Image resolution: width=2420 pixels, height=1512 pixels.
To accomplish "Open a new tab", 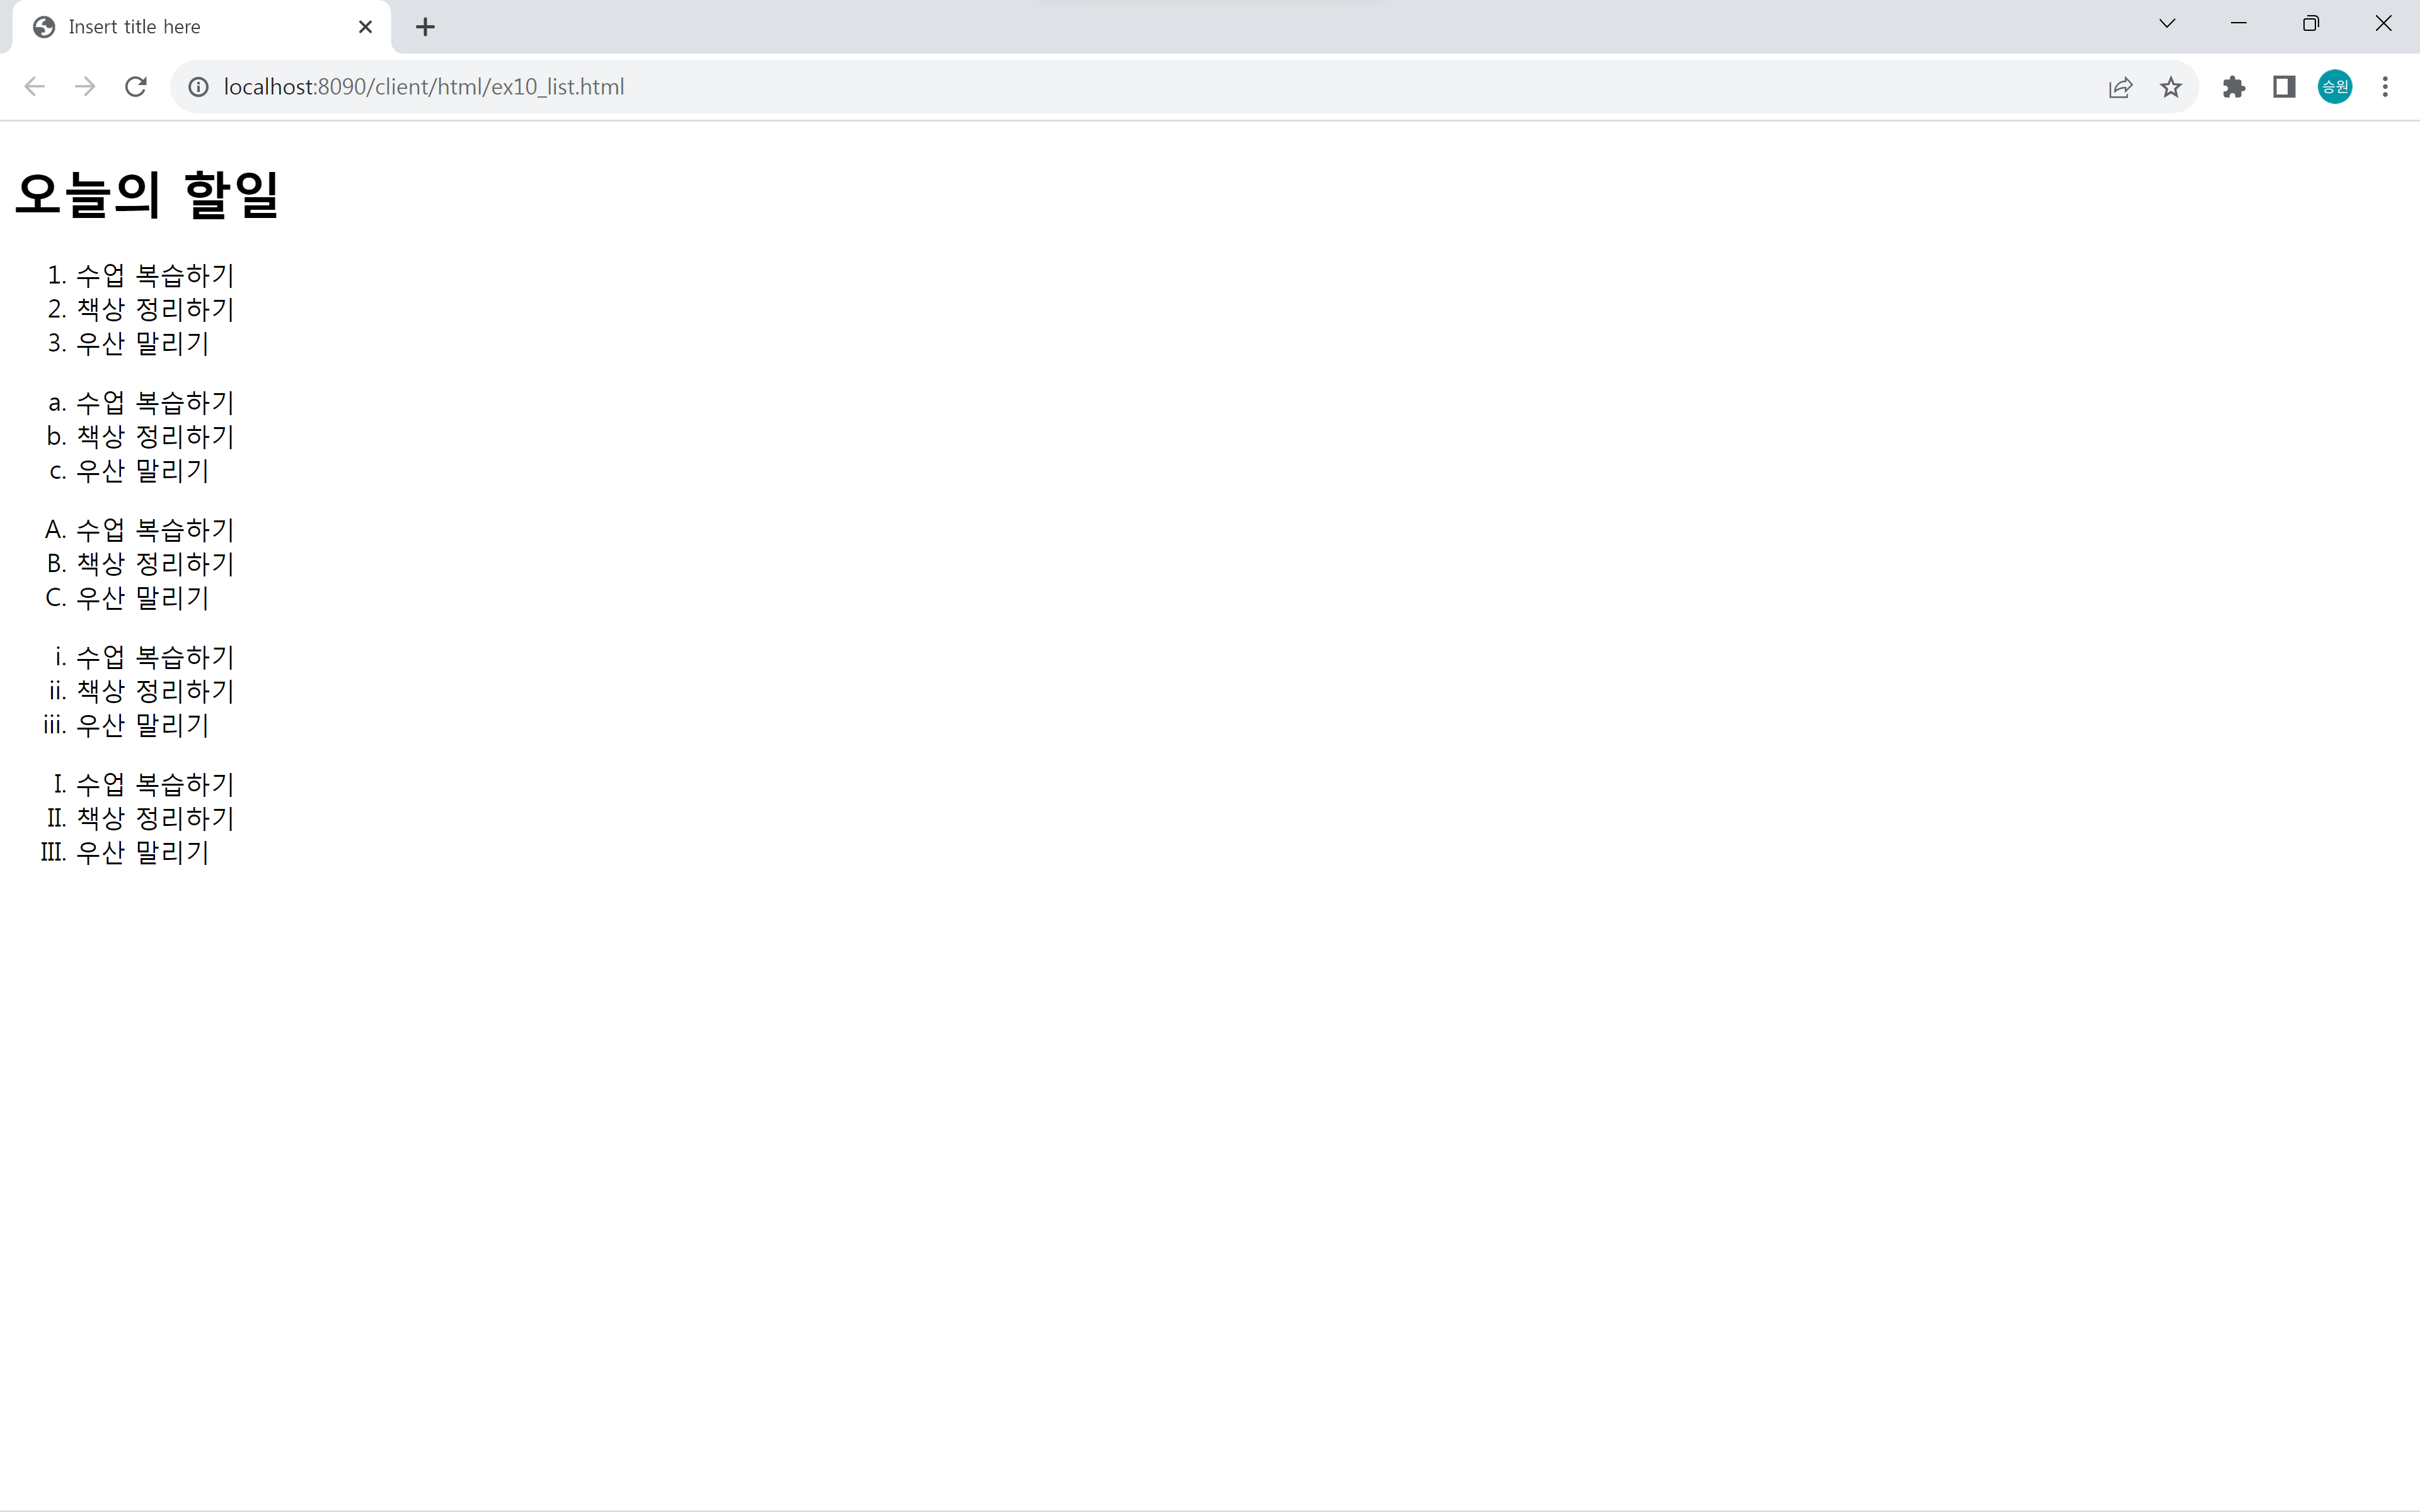I will (425, 27).
